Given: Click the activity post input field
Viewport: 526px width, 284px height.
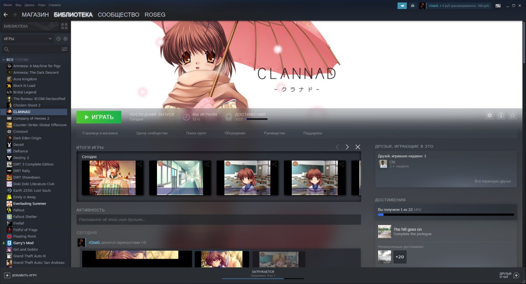Looking at the screenshot, I should [x=219, y=220].
